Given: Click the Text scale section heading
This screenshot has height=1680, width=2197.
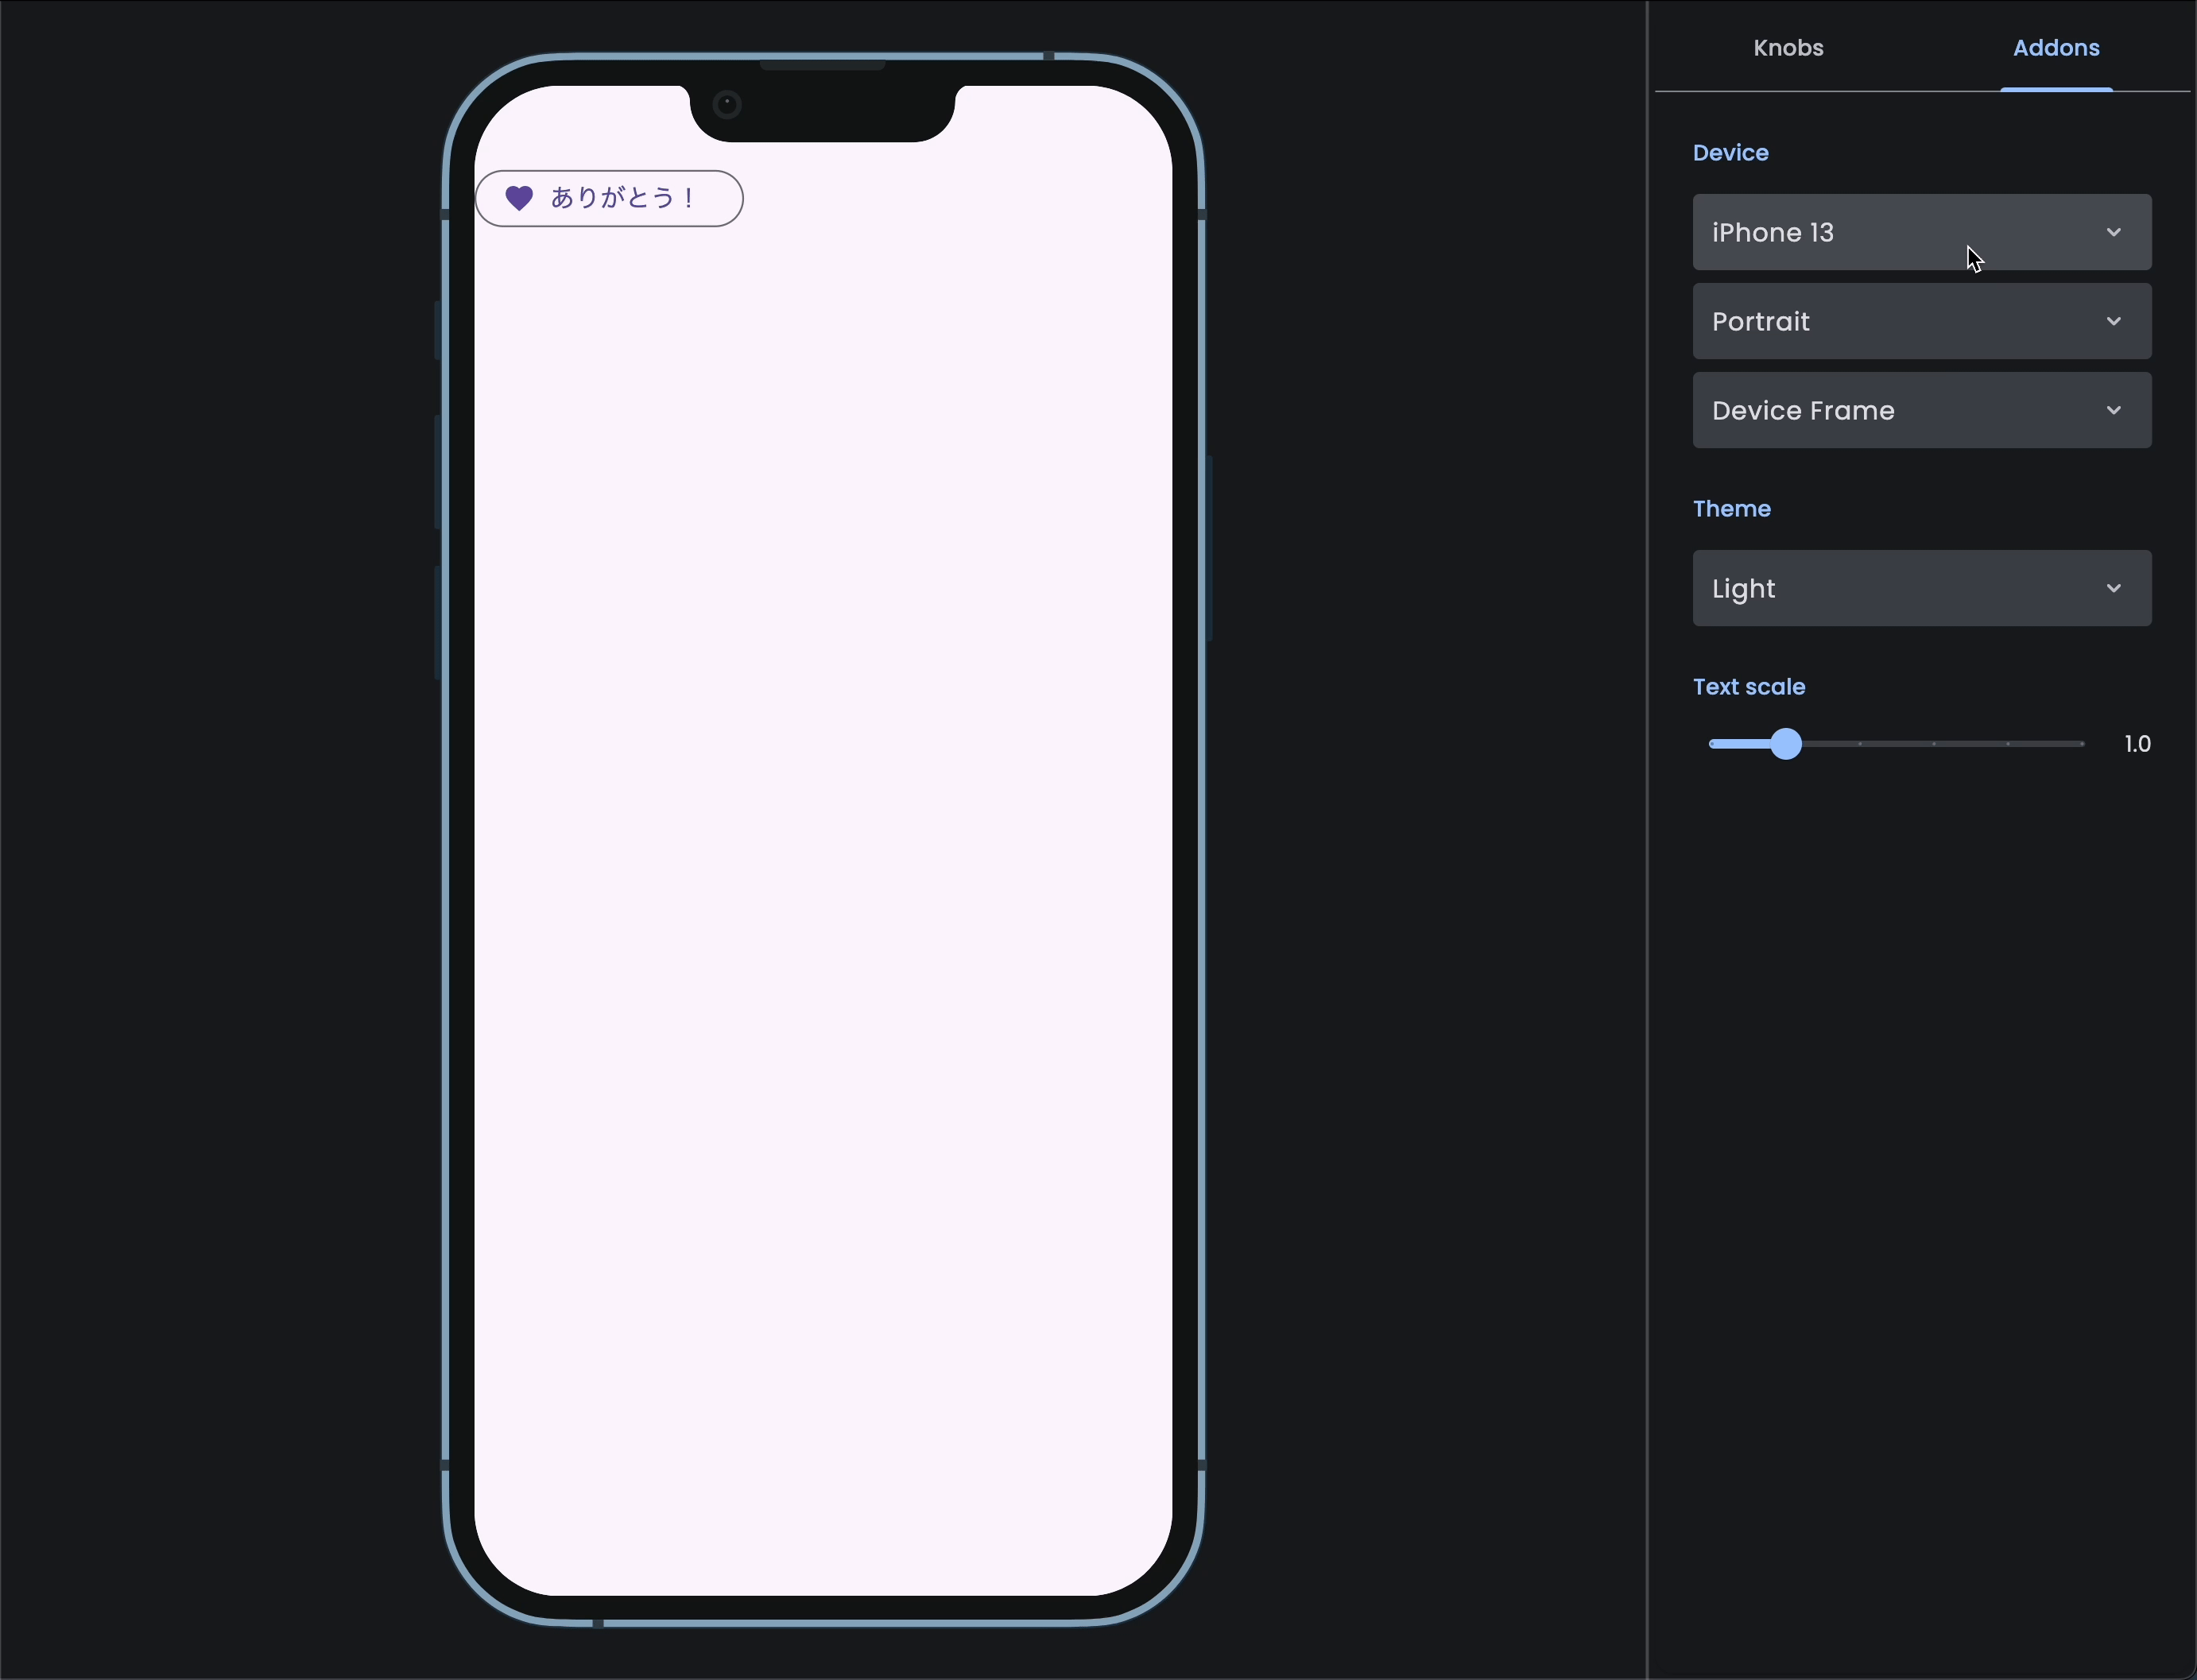Looking at the screenshot, I should tap(1748, 687).
